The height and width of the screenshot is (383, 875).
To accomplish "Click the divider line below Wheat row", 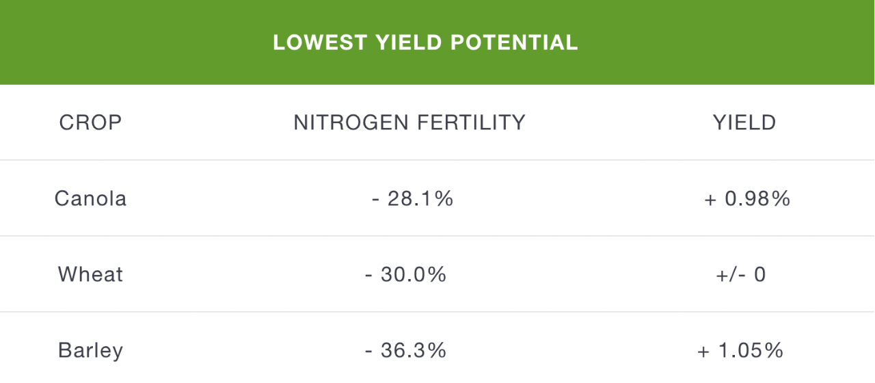I will (437, 312).
